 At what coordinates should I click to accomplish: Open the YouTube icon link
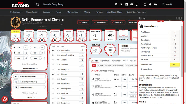tap(132, 4)
